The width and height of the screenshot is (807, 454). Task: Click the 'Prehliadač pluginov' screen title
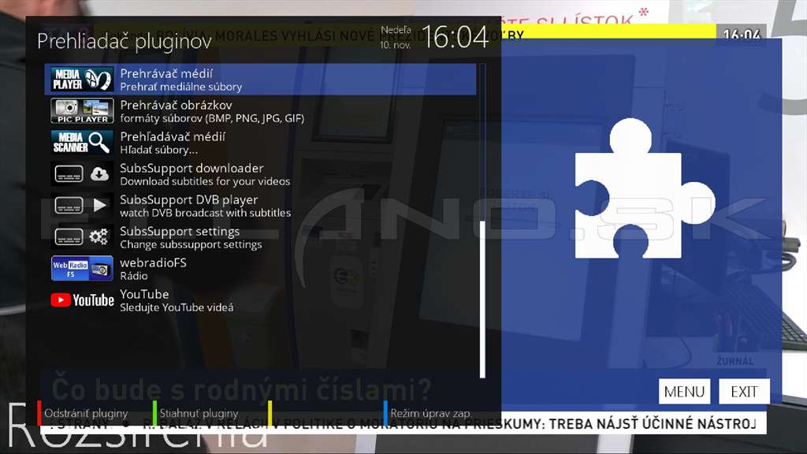point(125,42)
